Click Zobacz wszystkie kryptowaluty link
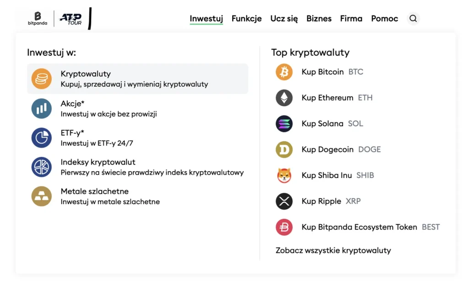 333,251
